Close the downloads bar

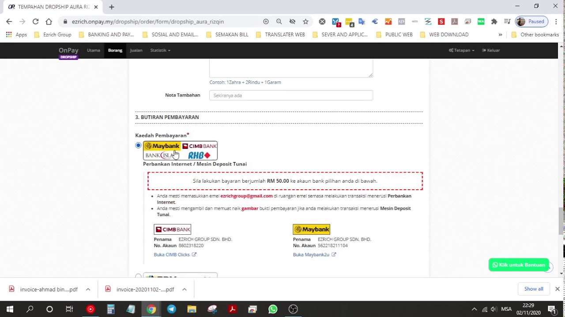(557, 289)
